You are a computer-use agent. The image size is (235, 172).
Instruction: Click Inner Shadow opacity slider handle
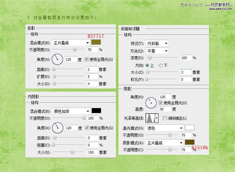coord(84,118)
